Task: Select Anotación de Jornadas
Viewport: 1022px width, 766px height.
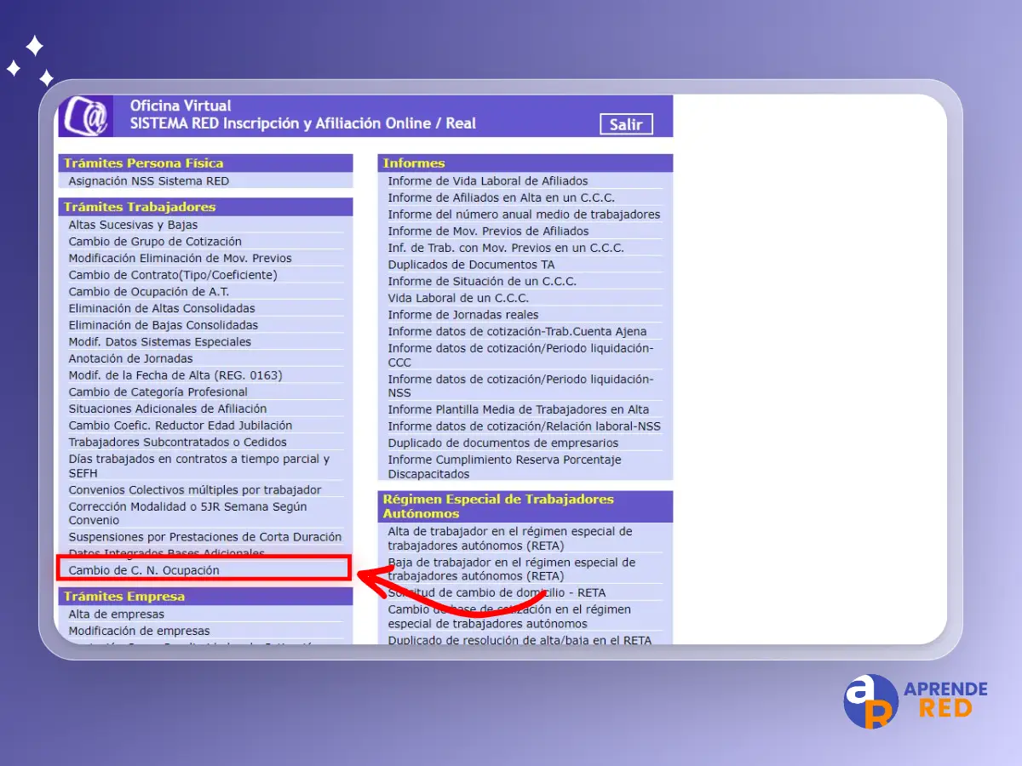Action: [130, 358]
